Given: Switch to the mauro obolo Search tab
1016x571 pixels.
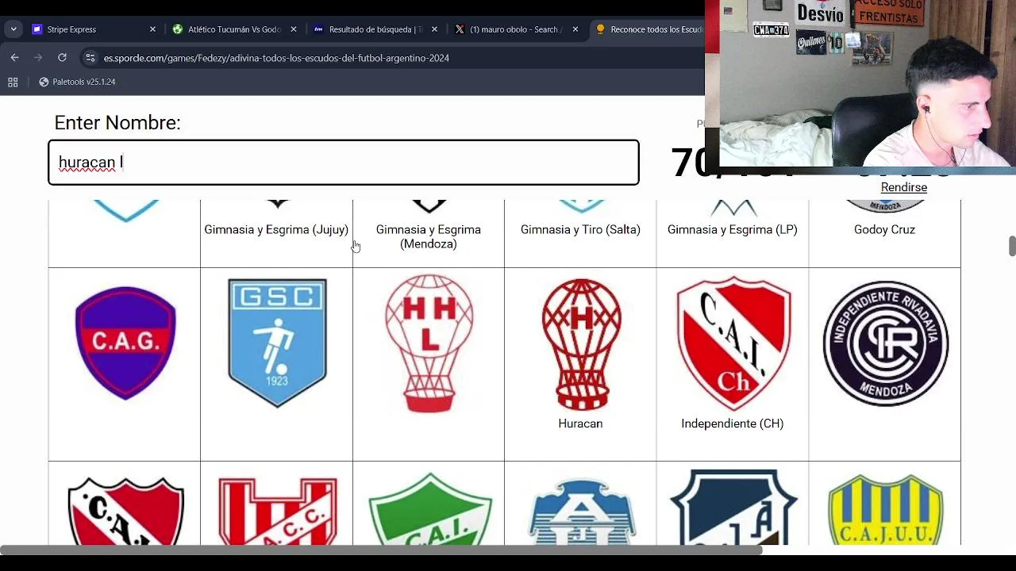Looking at the screenshot, I should (516, 29).
